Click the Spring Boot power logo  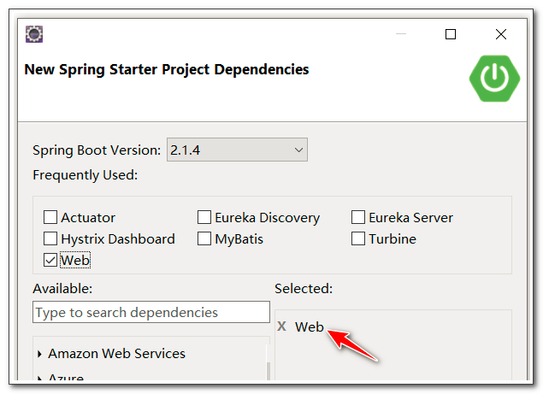[x=494, y=79]
